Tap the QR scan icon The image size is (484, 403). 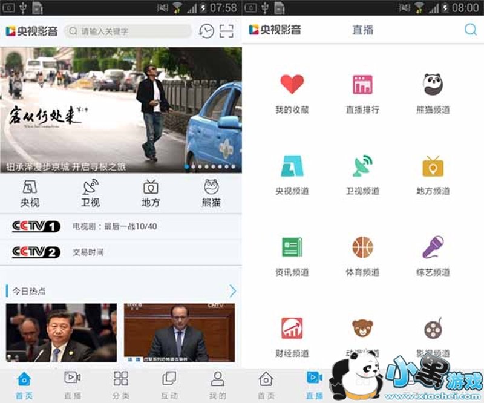pos(226,31)
